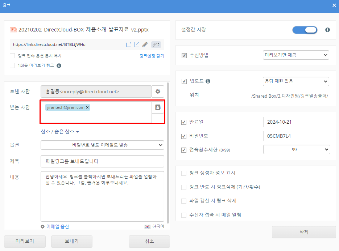The image size is (339, 251).
Task: Open link in new window icon
Action: click(x=137, y=44)
